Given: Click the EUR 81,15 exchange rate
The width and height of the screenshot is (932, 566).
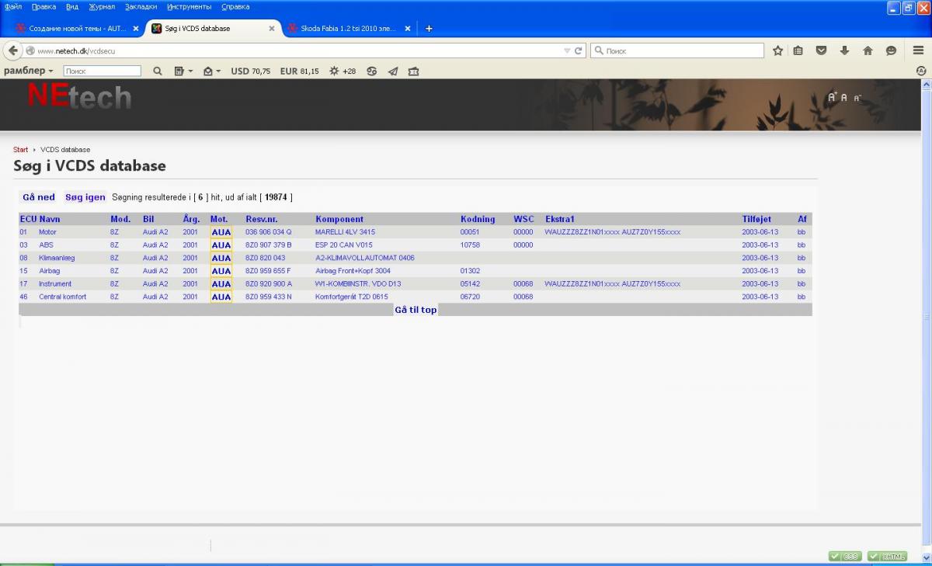Looking at the screenshot, I should (x=300, y=71).
